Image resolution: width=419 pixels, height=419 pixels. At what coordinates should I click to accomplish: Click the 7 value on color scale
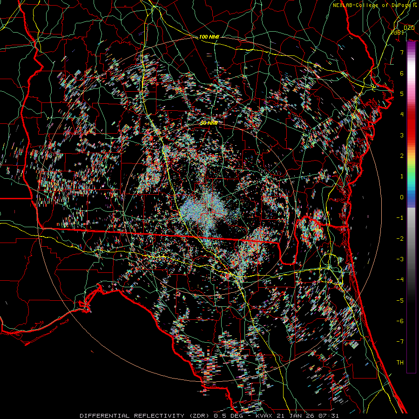[402, 52]
